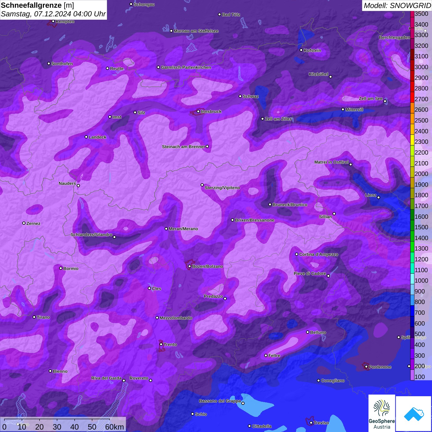The width and height of the screenshot is (432, 432).
Task: Click the blue cloud logo in the corner
Action: (414, 414)
